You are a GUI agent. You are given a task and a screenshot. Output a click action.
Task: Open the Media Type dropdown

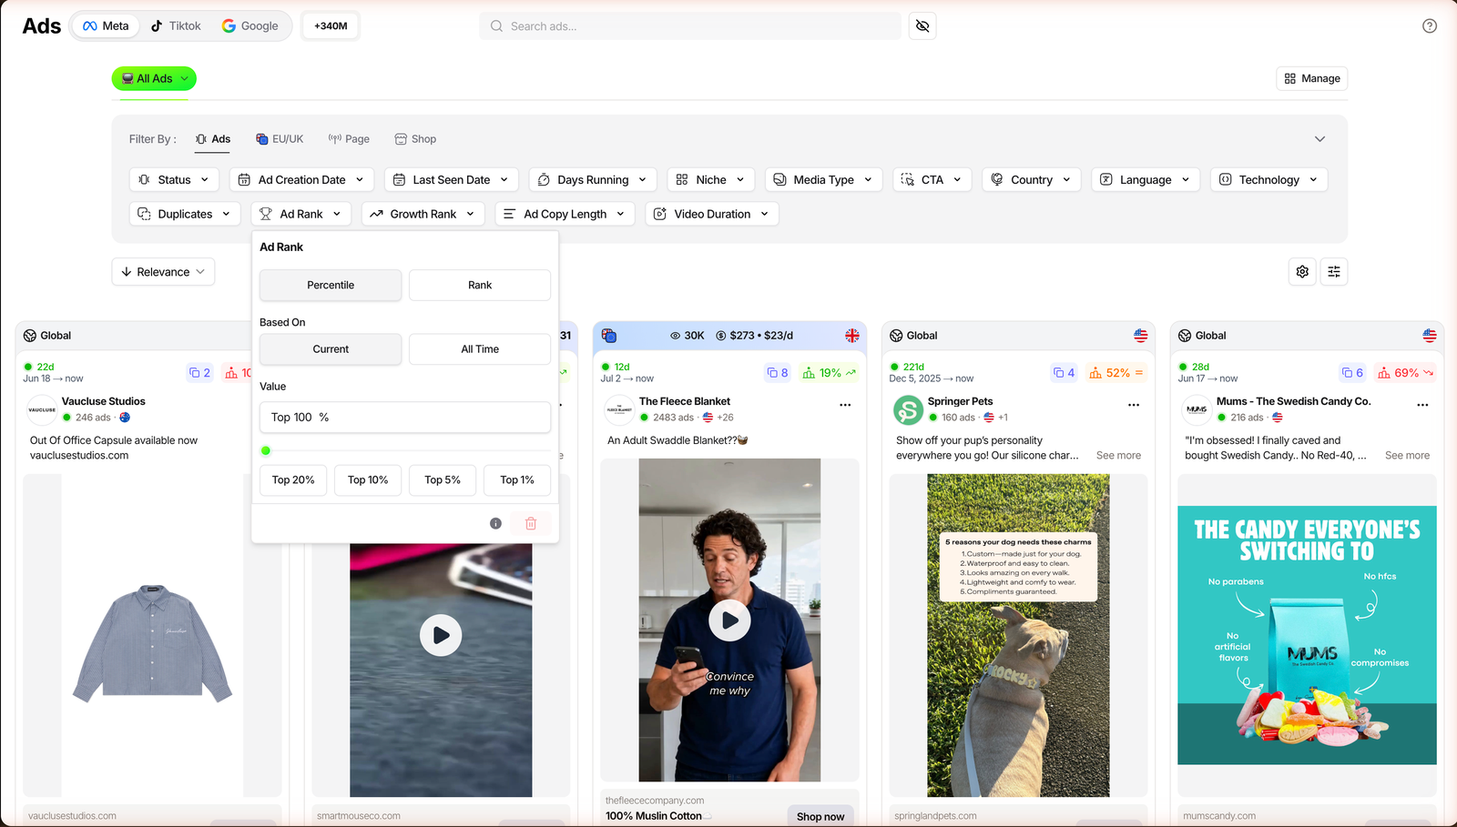point(823,179)
